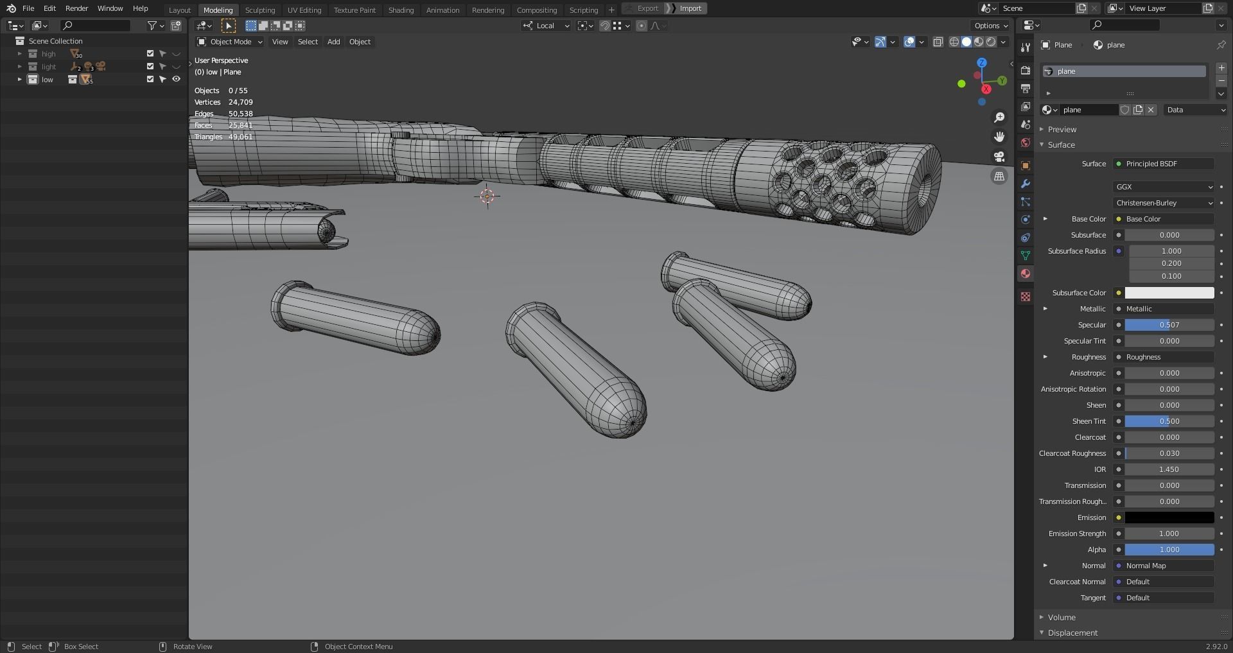This screenshot has width=1233, height=653.
Task: Click the Principled BSDF surface shader button
Action: 1164,164
